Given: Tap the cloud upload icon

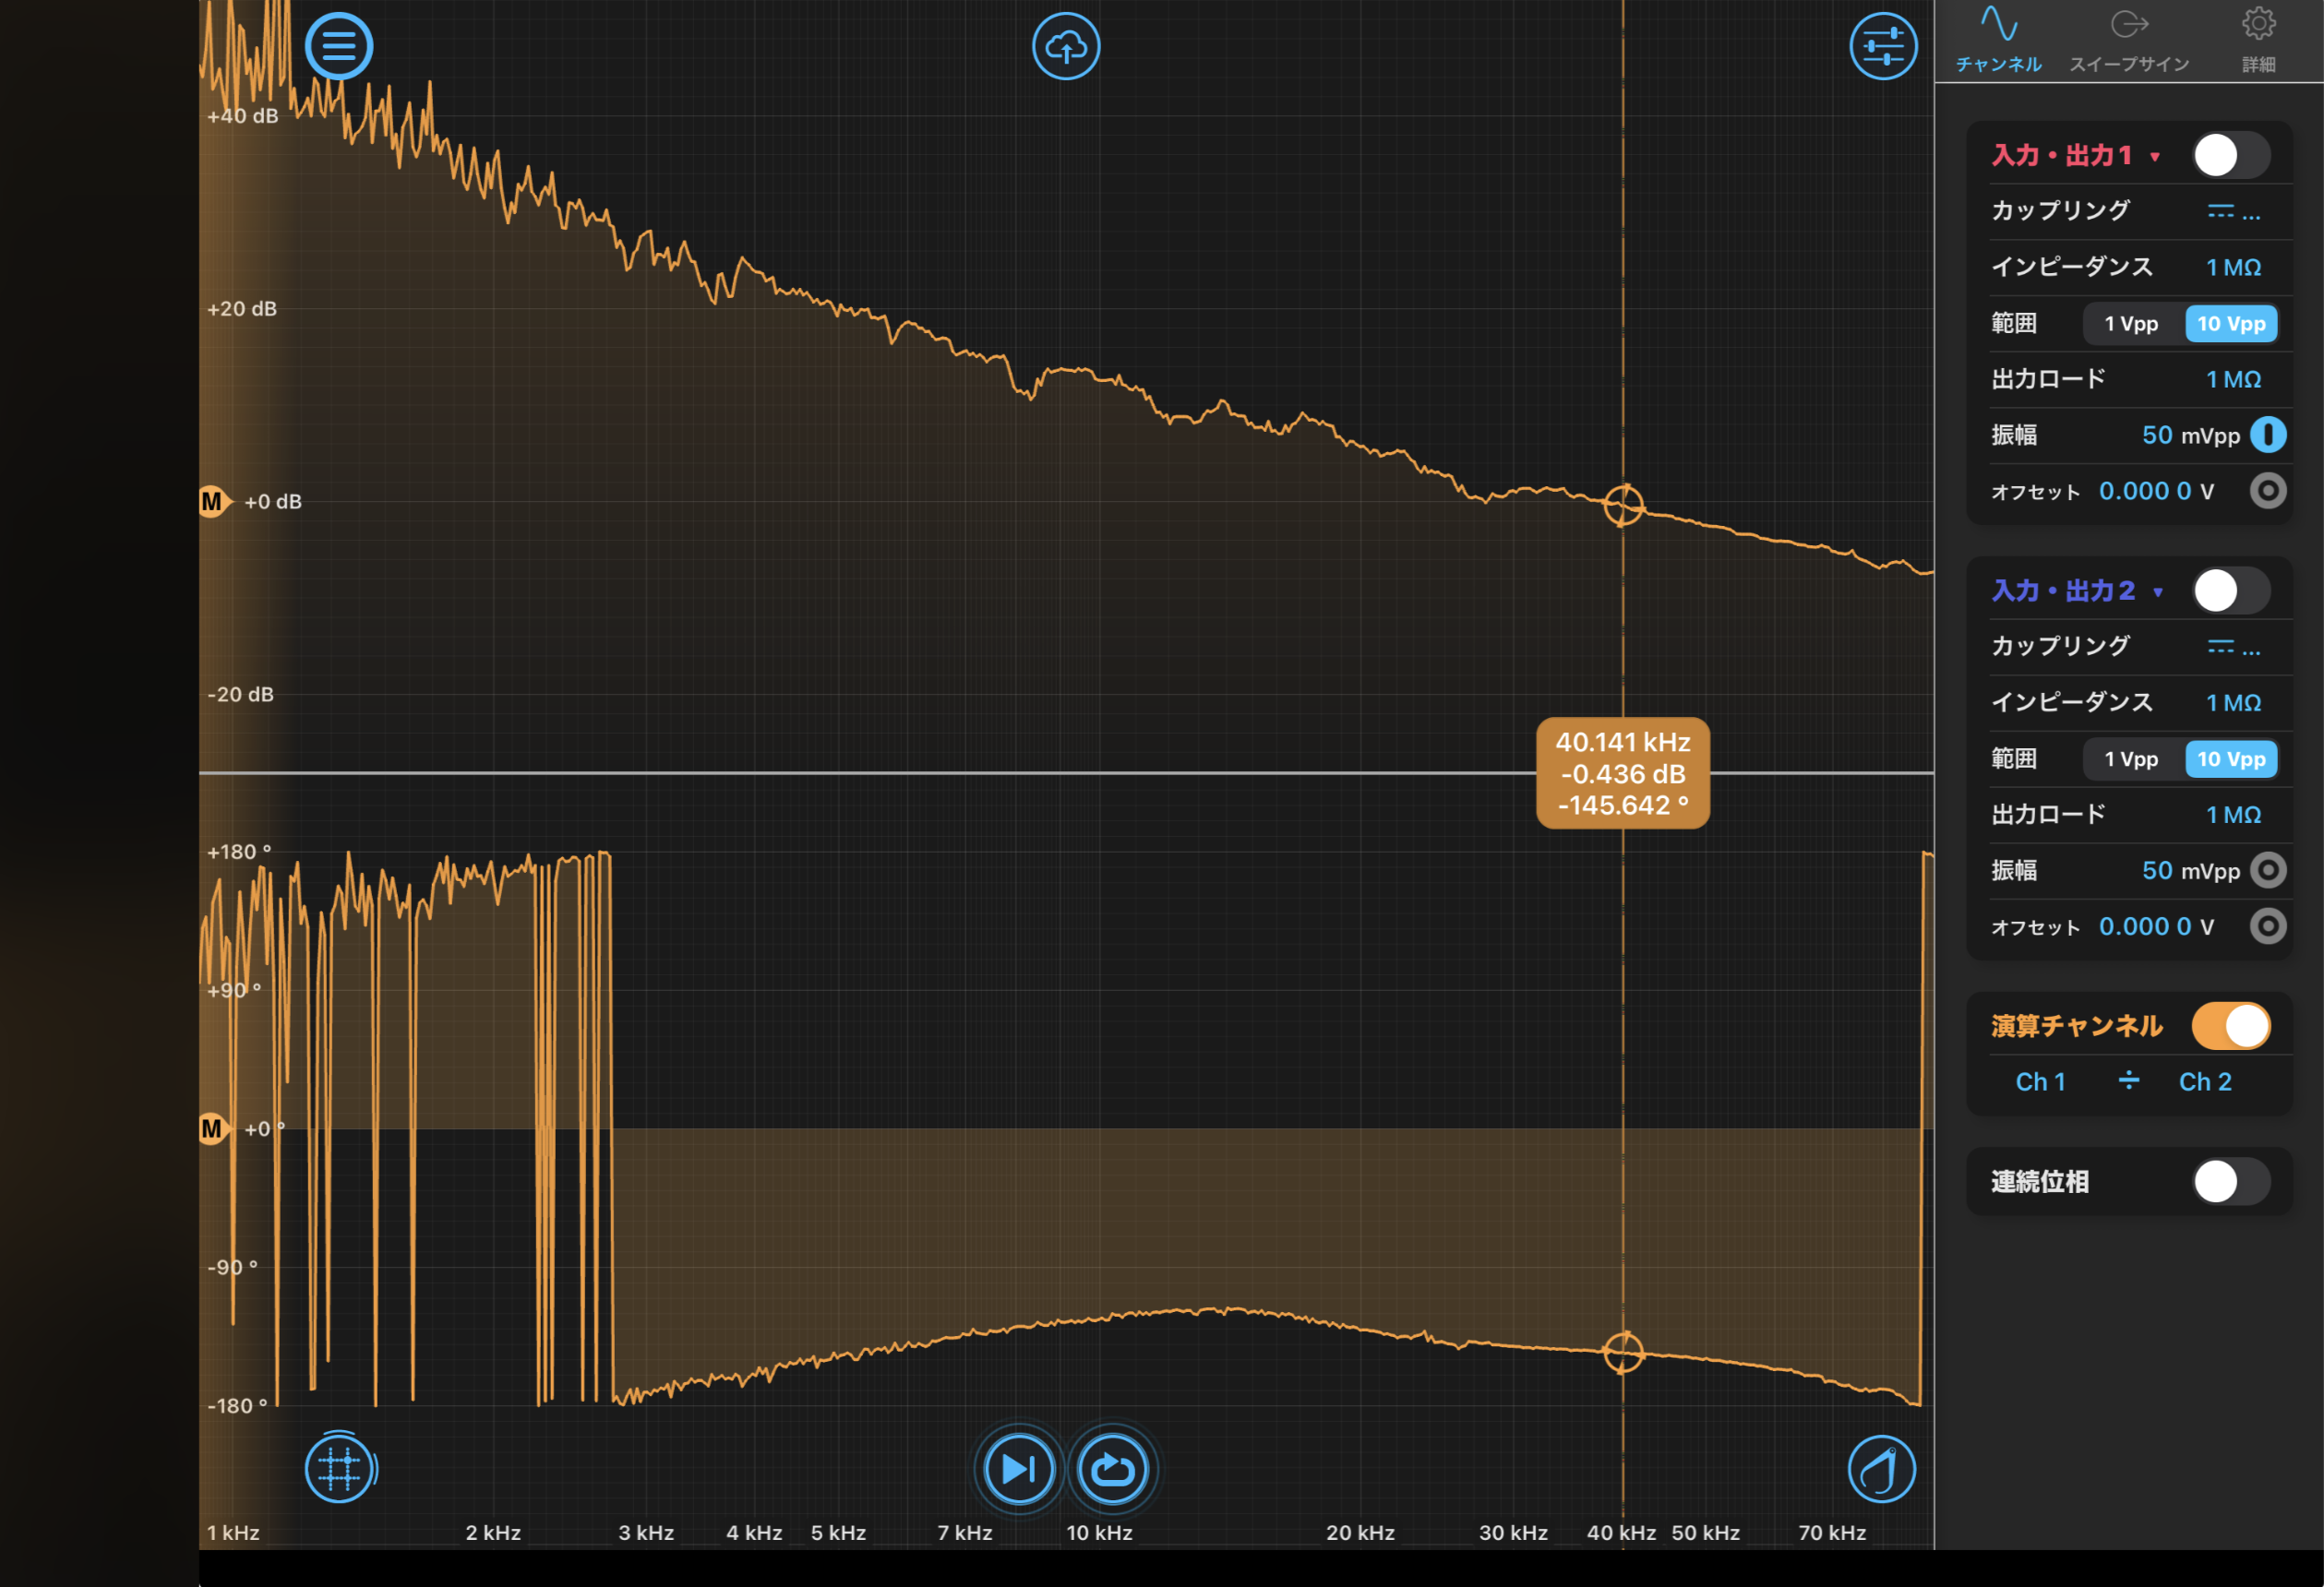Looking at the screenshot, I should [x=1066, y=46].
